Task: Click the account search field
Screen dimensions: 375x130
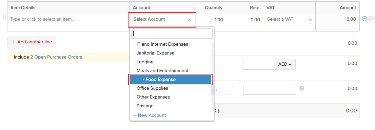Action: pos(172,34)
